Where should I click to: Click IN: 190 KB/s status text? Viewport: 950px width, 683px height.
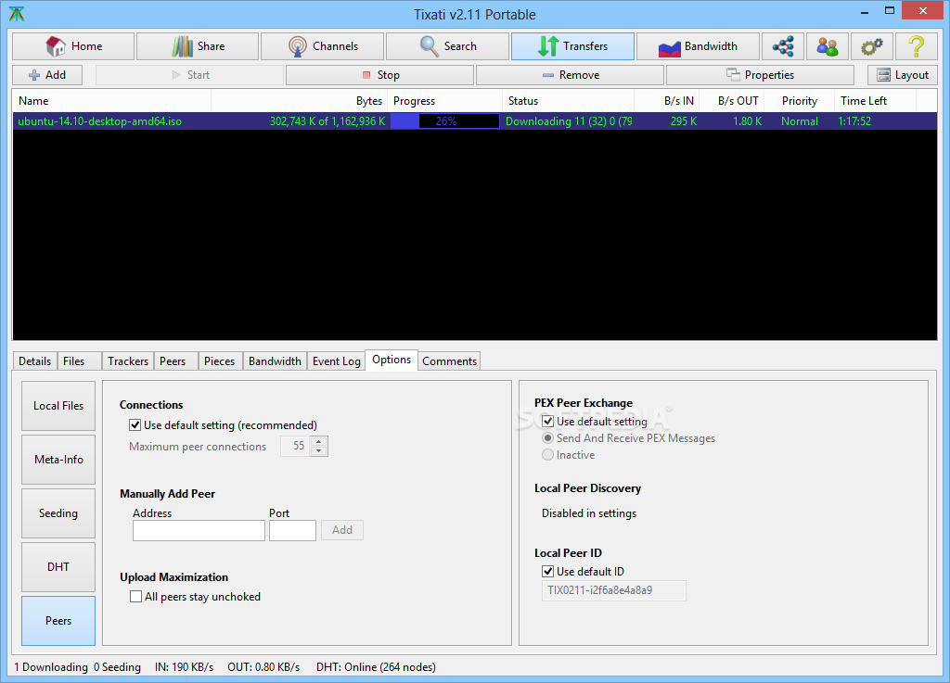[x=185, y=666]
